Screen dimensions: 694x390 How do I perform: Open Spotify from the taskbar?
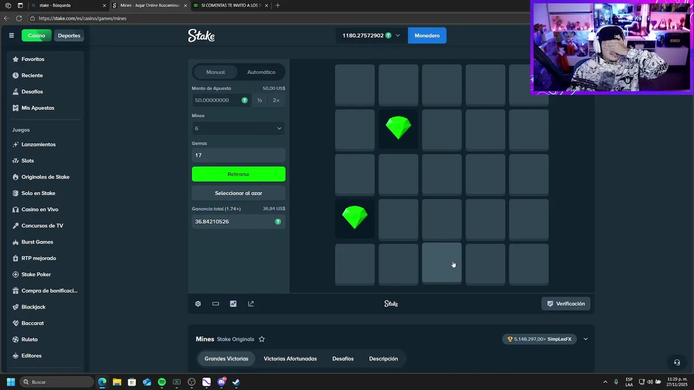(162, 382)
